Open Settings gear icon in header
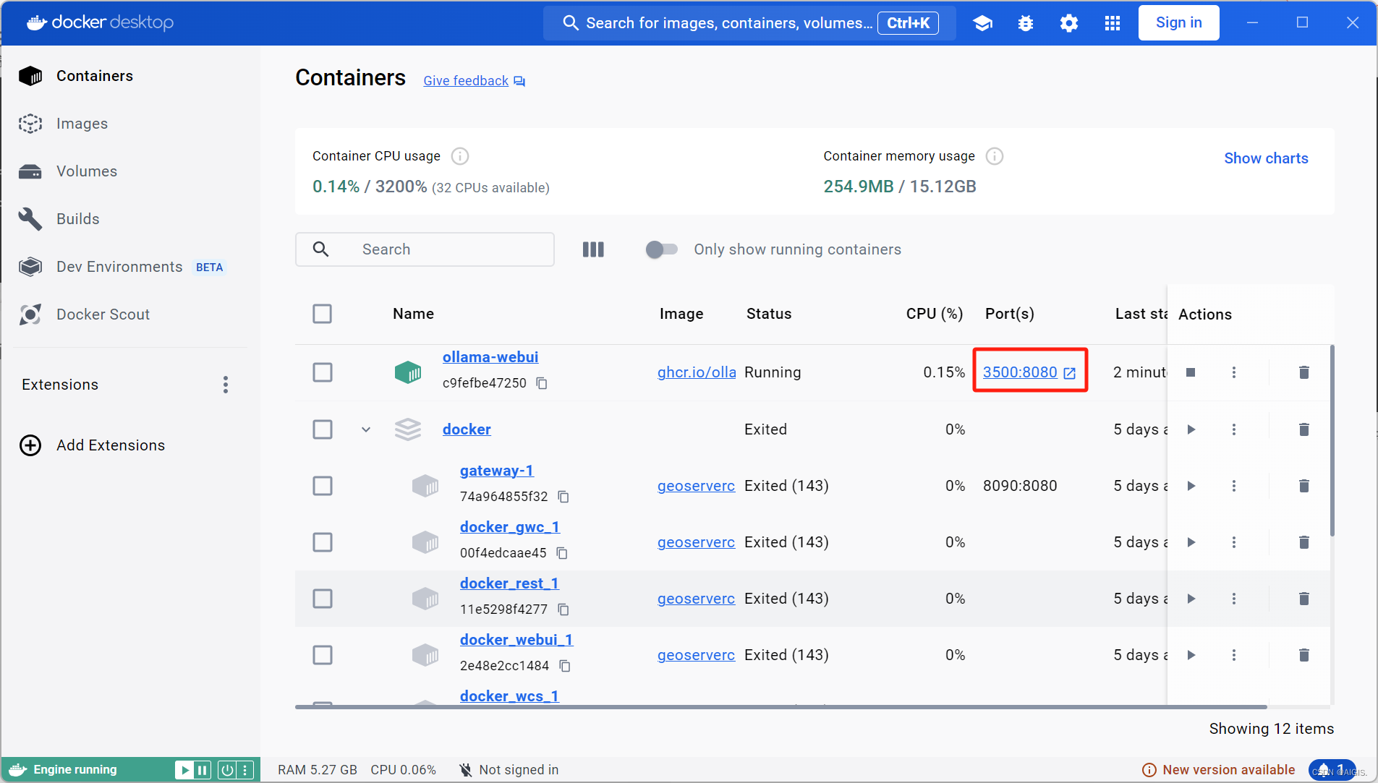Viewport: 1378px width, 783px height. [1069, 23]
